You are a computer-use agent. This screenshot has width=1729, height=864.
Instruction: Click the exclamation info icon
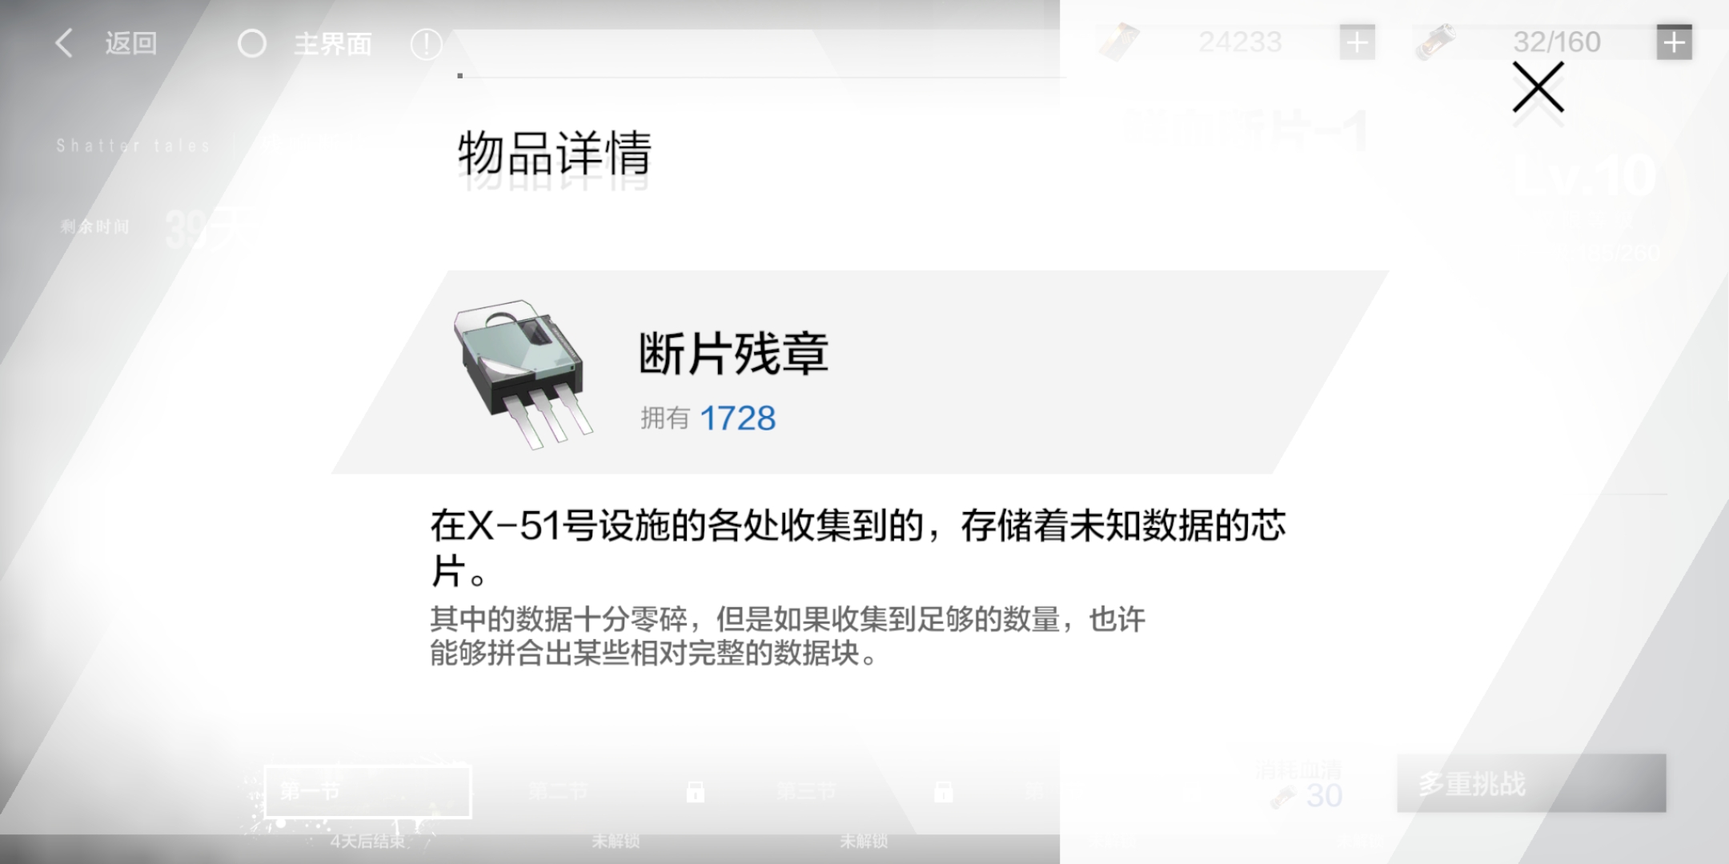[x=426, y=44]
